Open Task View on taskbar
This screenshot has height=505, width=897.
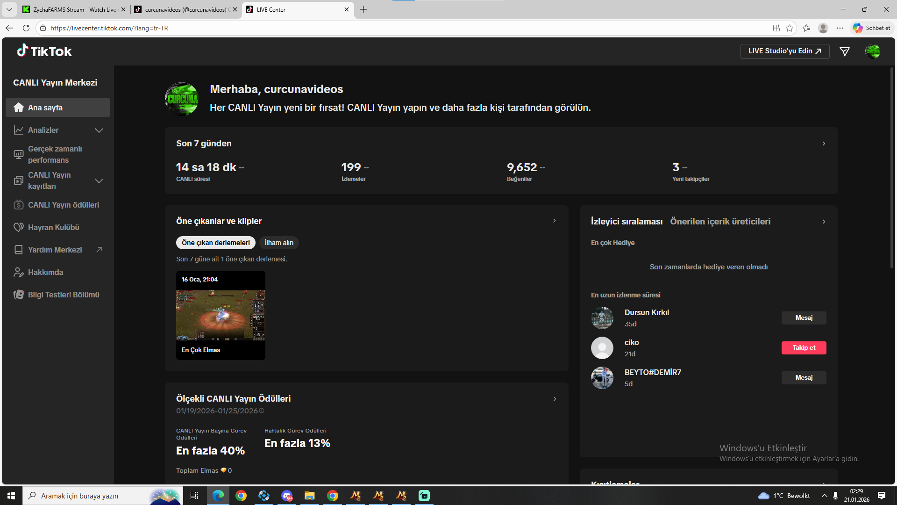[194, 496]
